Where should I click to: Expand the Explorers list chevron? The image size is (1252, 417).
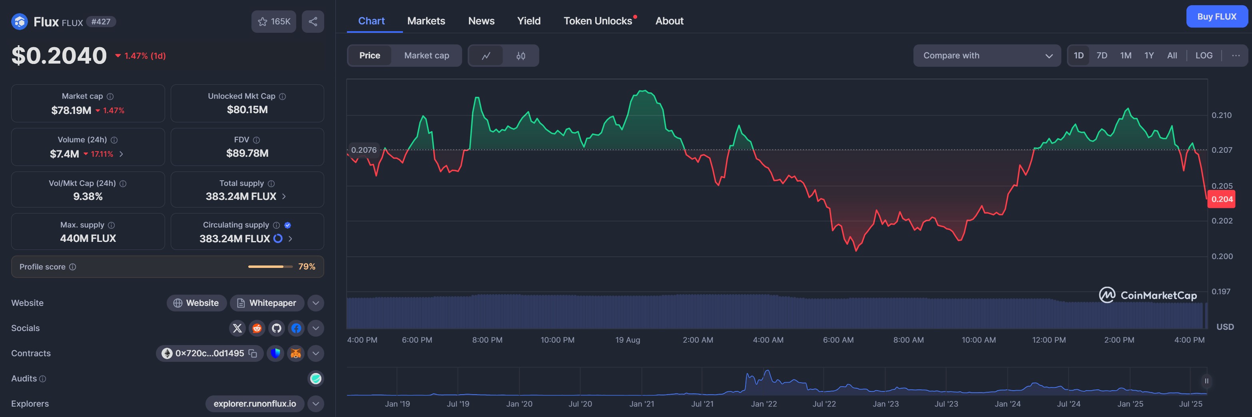315,404
